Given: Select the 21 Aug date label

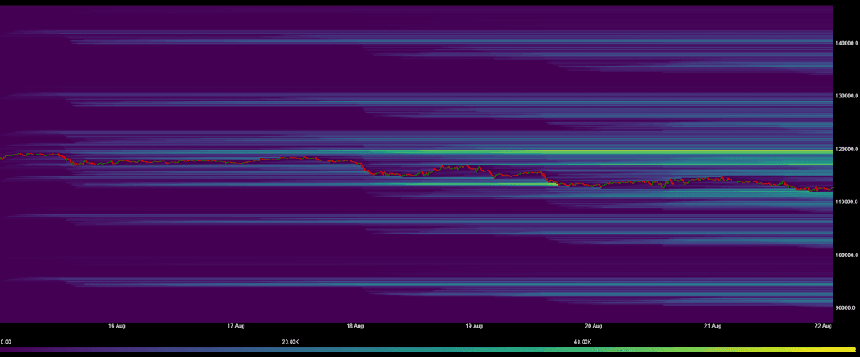Looking at the screenshot, I should tap(712, 326).
